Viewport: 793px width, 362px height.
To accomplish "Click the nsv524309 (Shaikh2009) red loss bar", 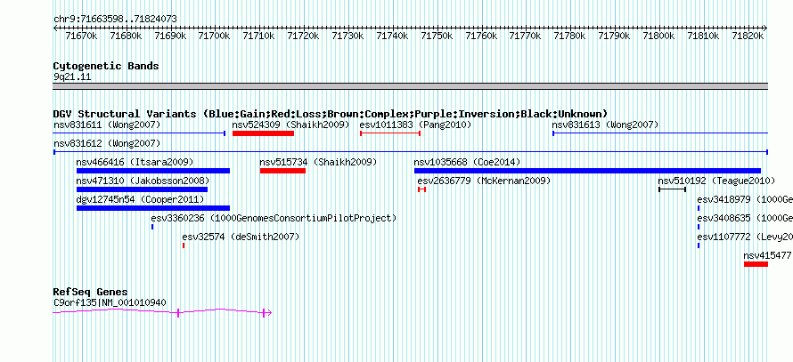I will point(263,133).
